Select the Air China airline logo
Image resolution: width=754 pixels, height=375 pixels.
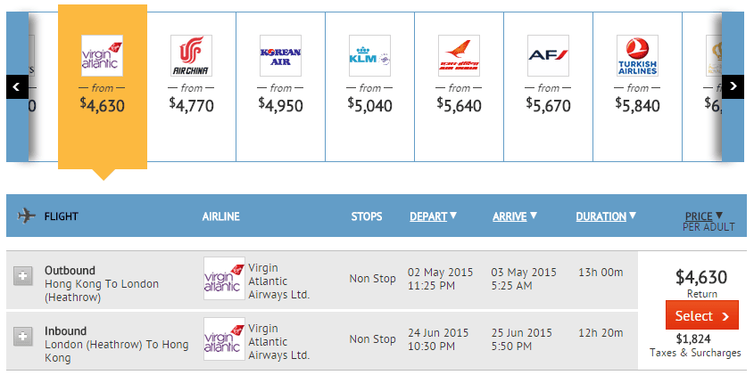tap(191, 55)
